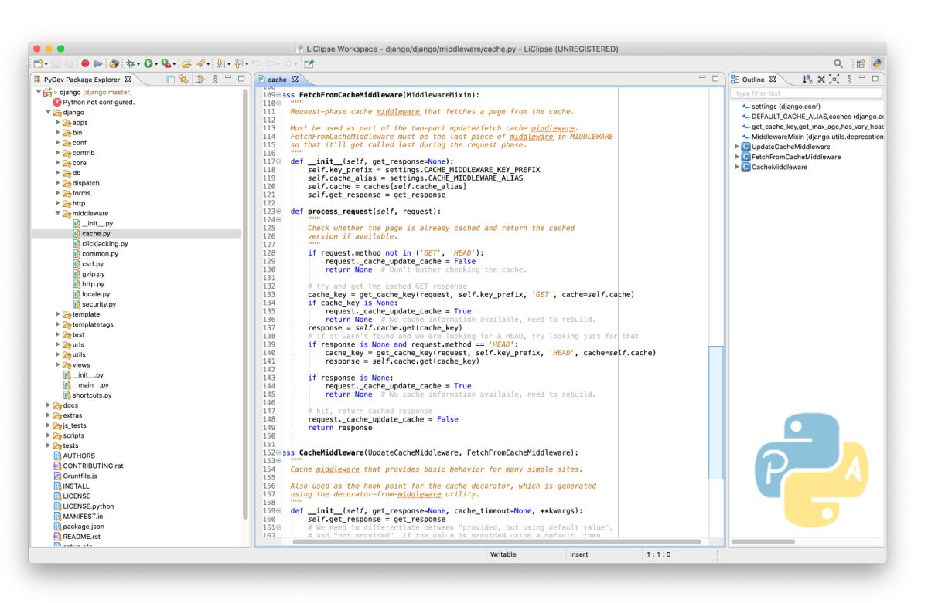This screenshot has height=603, width=928.
Task: Click the green Run button in toolbar
Action: tap(148, 64)
